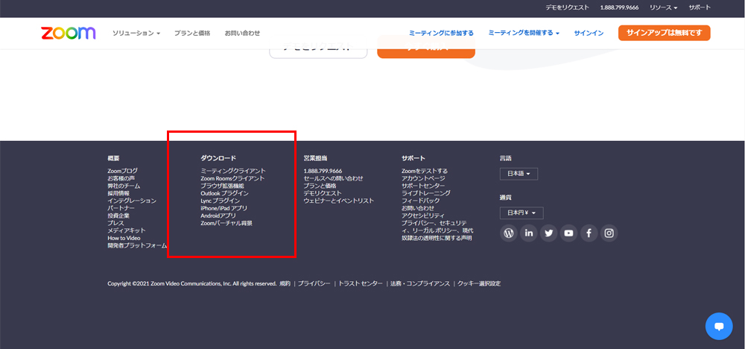Expand the 日本円 ¥ currency dropdown
Viewport: 745px width, 349px height.
point(521,213)
